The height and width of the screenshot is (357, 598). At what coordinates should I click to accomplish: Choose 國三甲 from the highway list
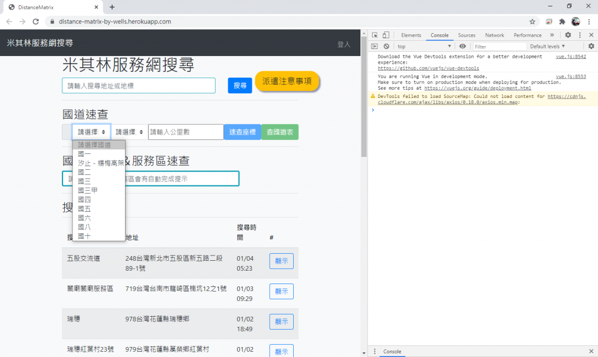(99, 190)
